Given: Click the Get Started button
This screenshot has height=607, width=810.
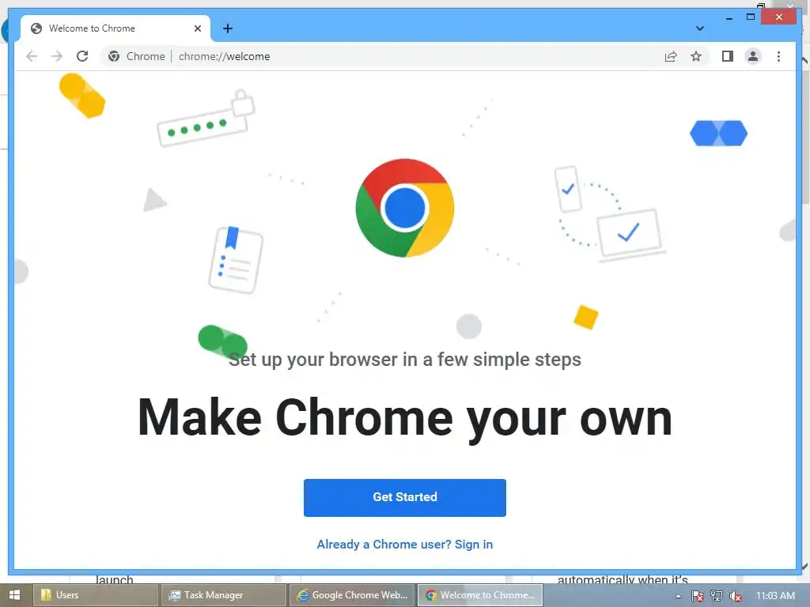Looking at the screenshot, I should tap(404, 498).
